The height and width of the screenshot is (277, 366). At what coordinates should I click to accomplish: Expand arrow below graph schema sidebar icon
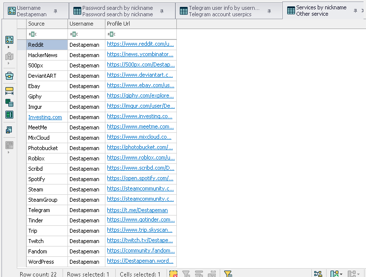9,47
